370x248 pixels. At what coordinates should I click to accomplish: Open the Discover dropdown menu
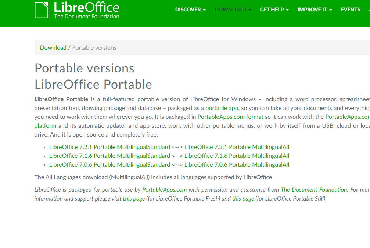190,10
